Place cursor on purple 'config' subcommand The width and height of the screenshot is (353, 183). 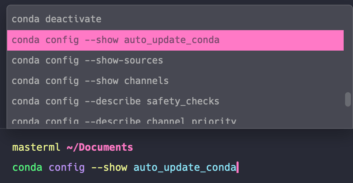tap(67, 168)
